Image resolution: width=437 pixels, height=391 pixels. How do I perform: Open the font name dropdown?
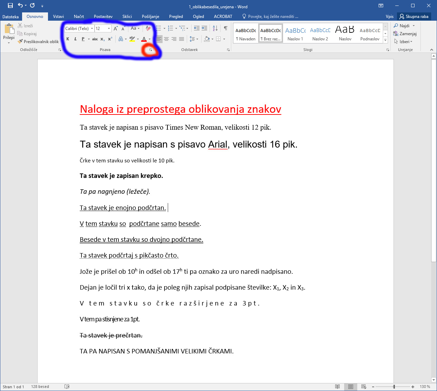[92, 29]
